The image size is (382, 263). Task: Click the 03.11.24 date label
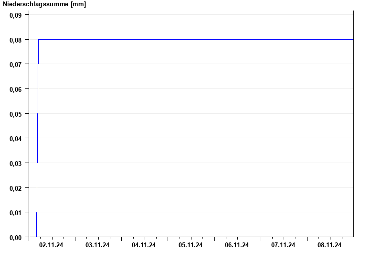(97, 245)
